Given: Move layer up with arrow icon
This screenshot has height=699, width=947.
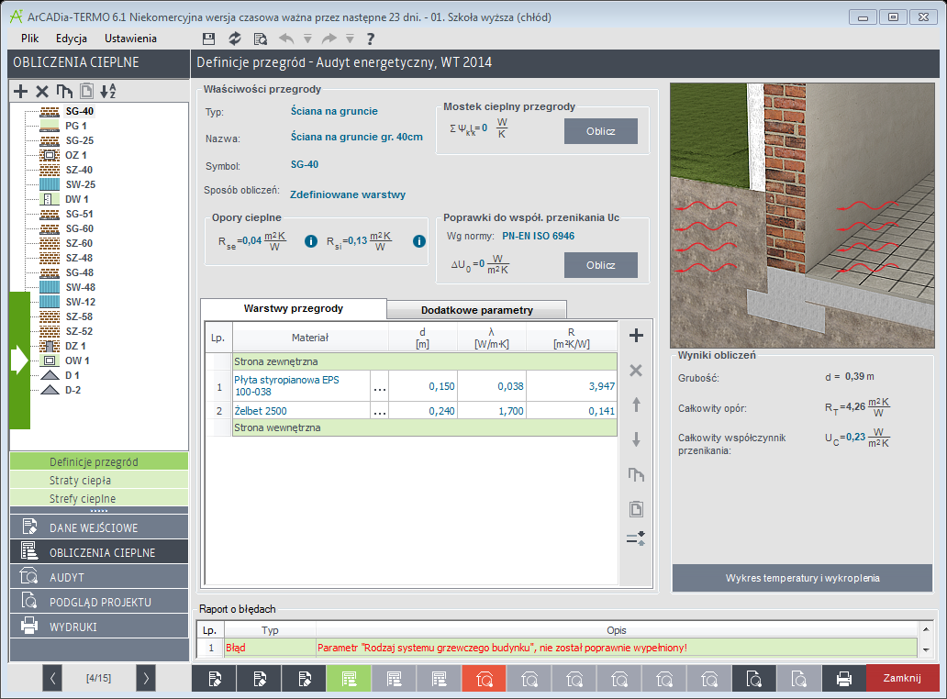Looking at the screenshot, I should click(x=636, y=405).
